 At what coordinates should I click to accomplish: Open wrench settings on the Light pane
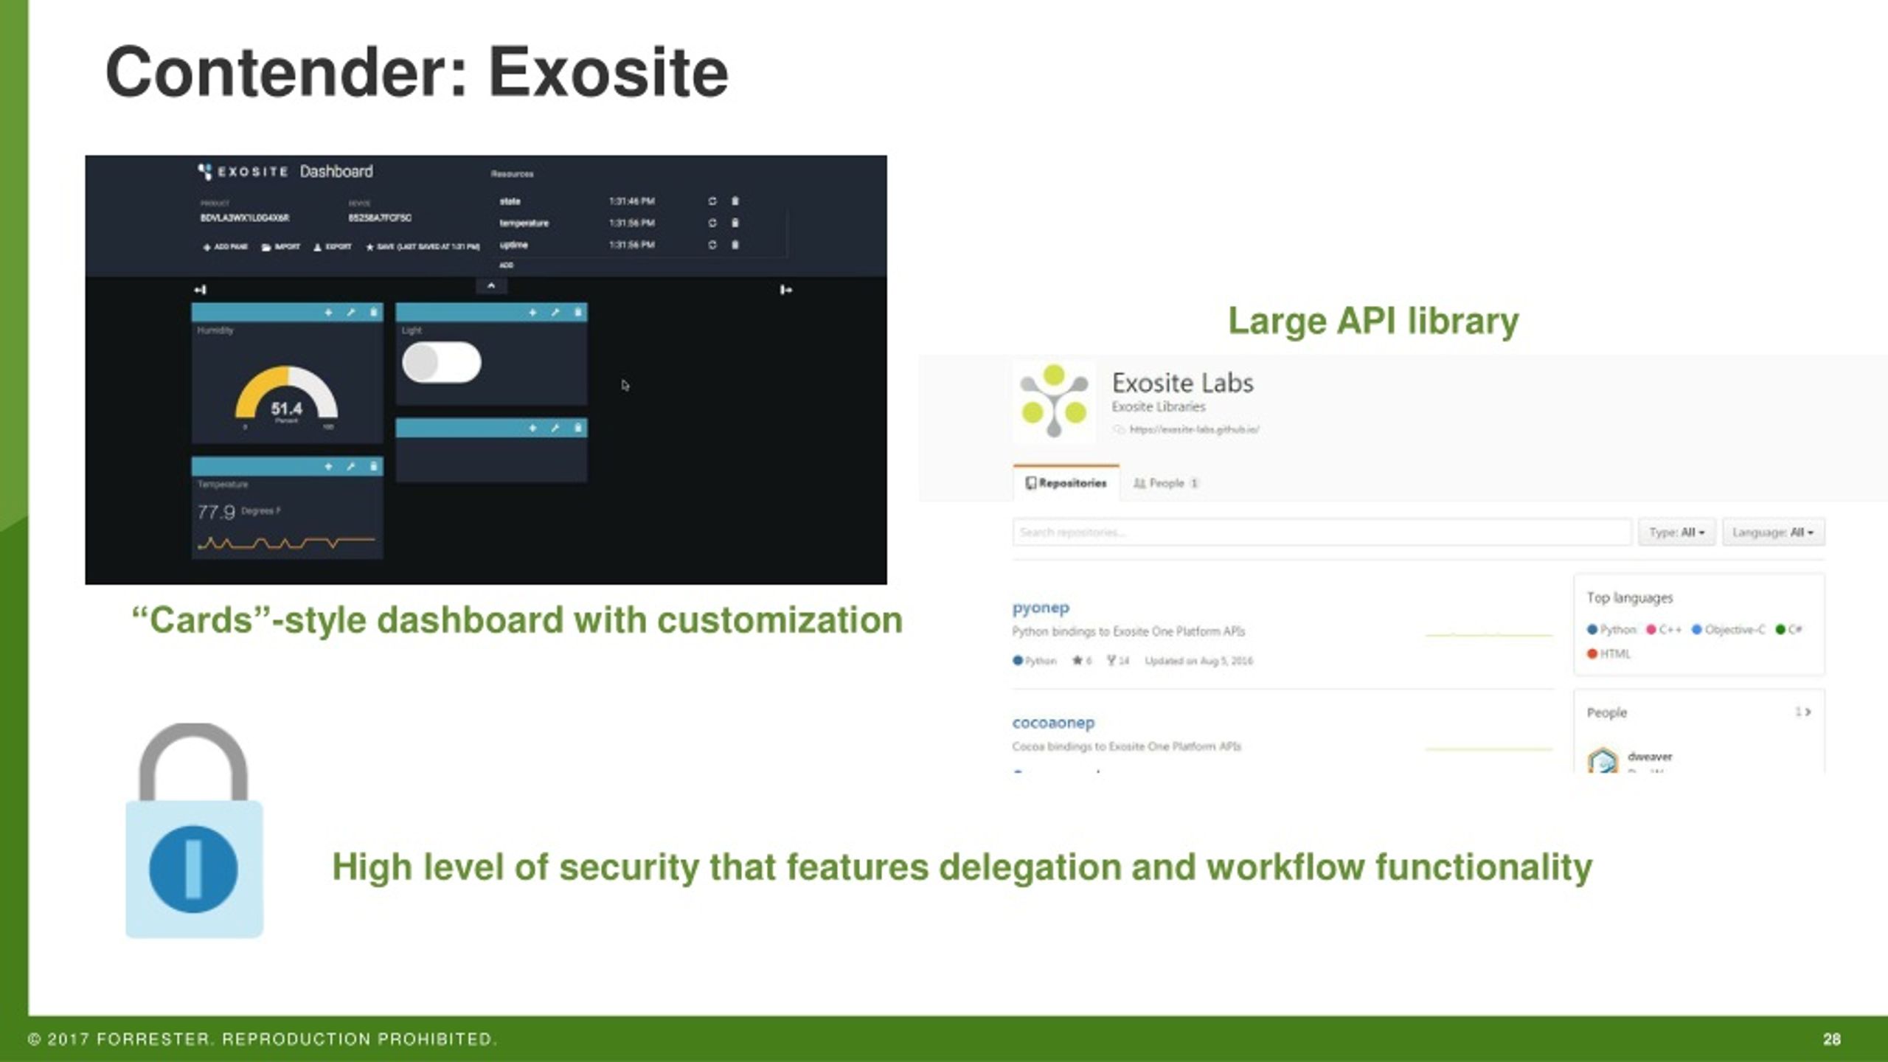(555, 313)
